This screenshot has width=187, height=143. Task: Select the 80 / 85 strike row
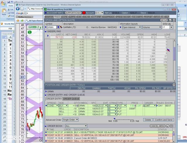(x=109, y=68)
